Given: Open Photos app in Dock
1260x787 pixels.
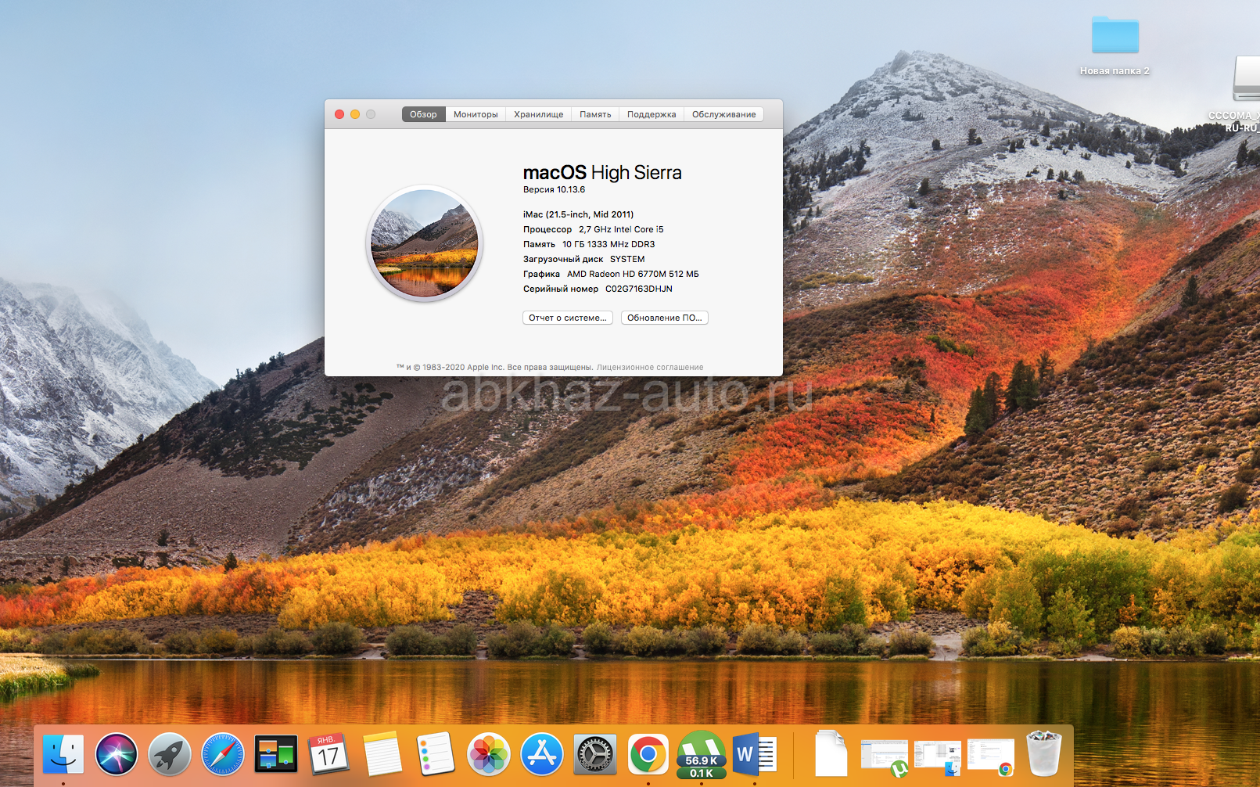Looking at the screenshot, I should click(489, 754).
